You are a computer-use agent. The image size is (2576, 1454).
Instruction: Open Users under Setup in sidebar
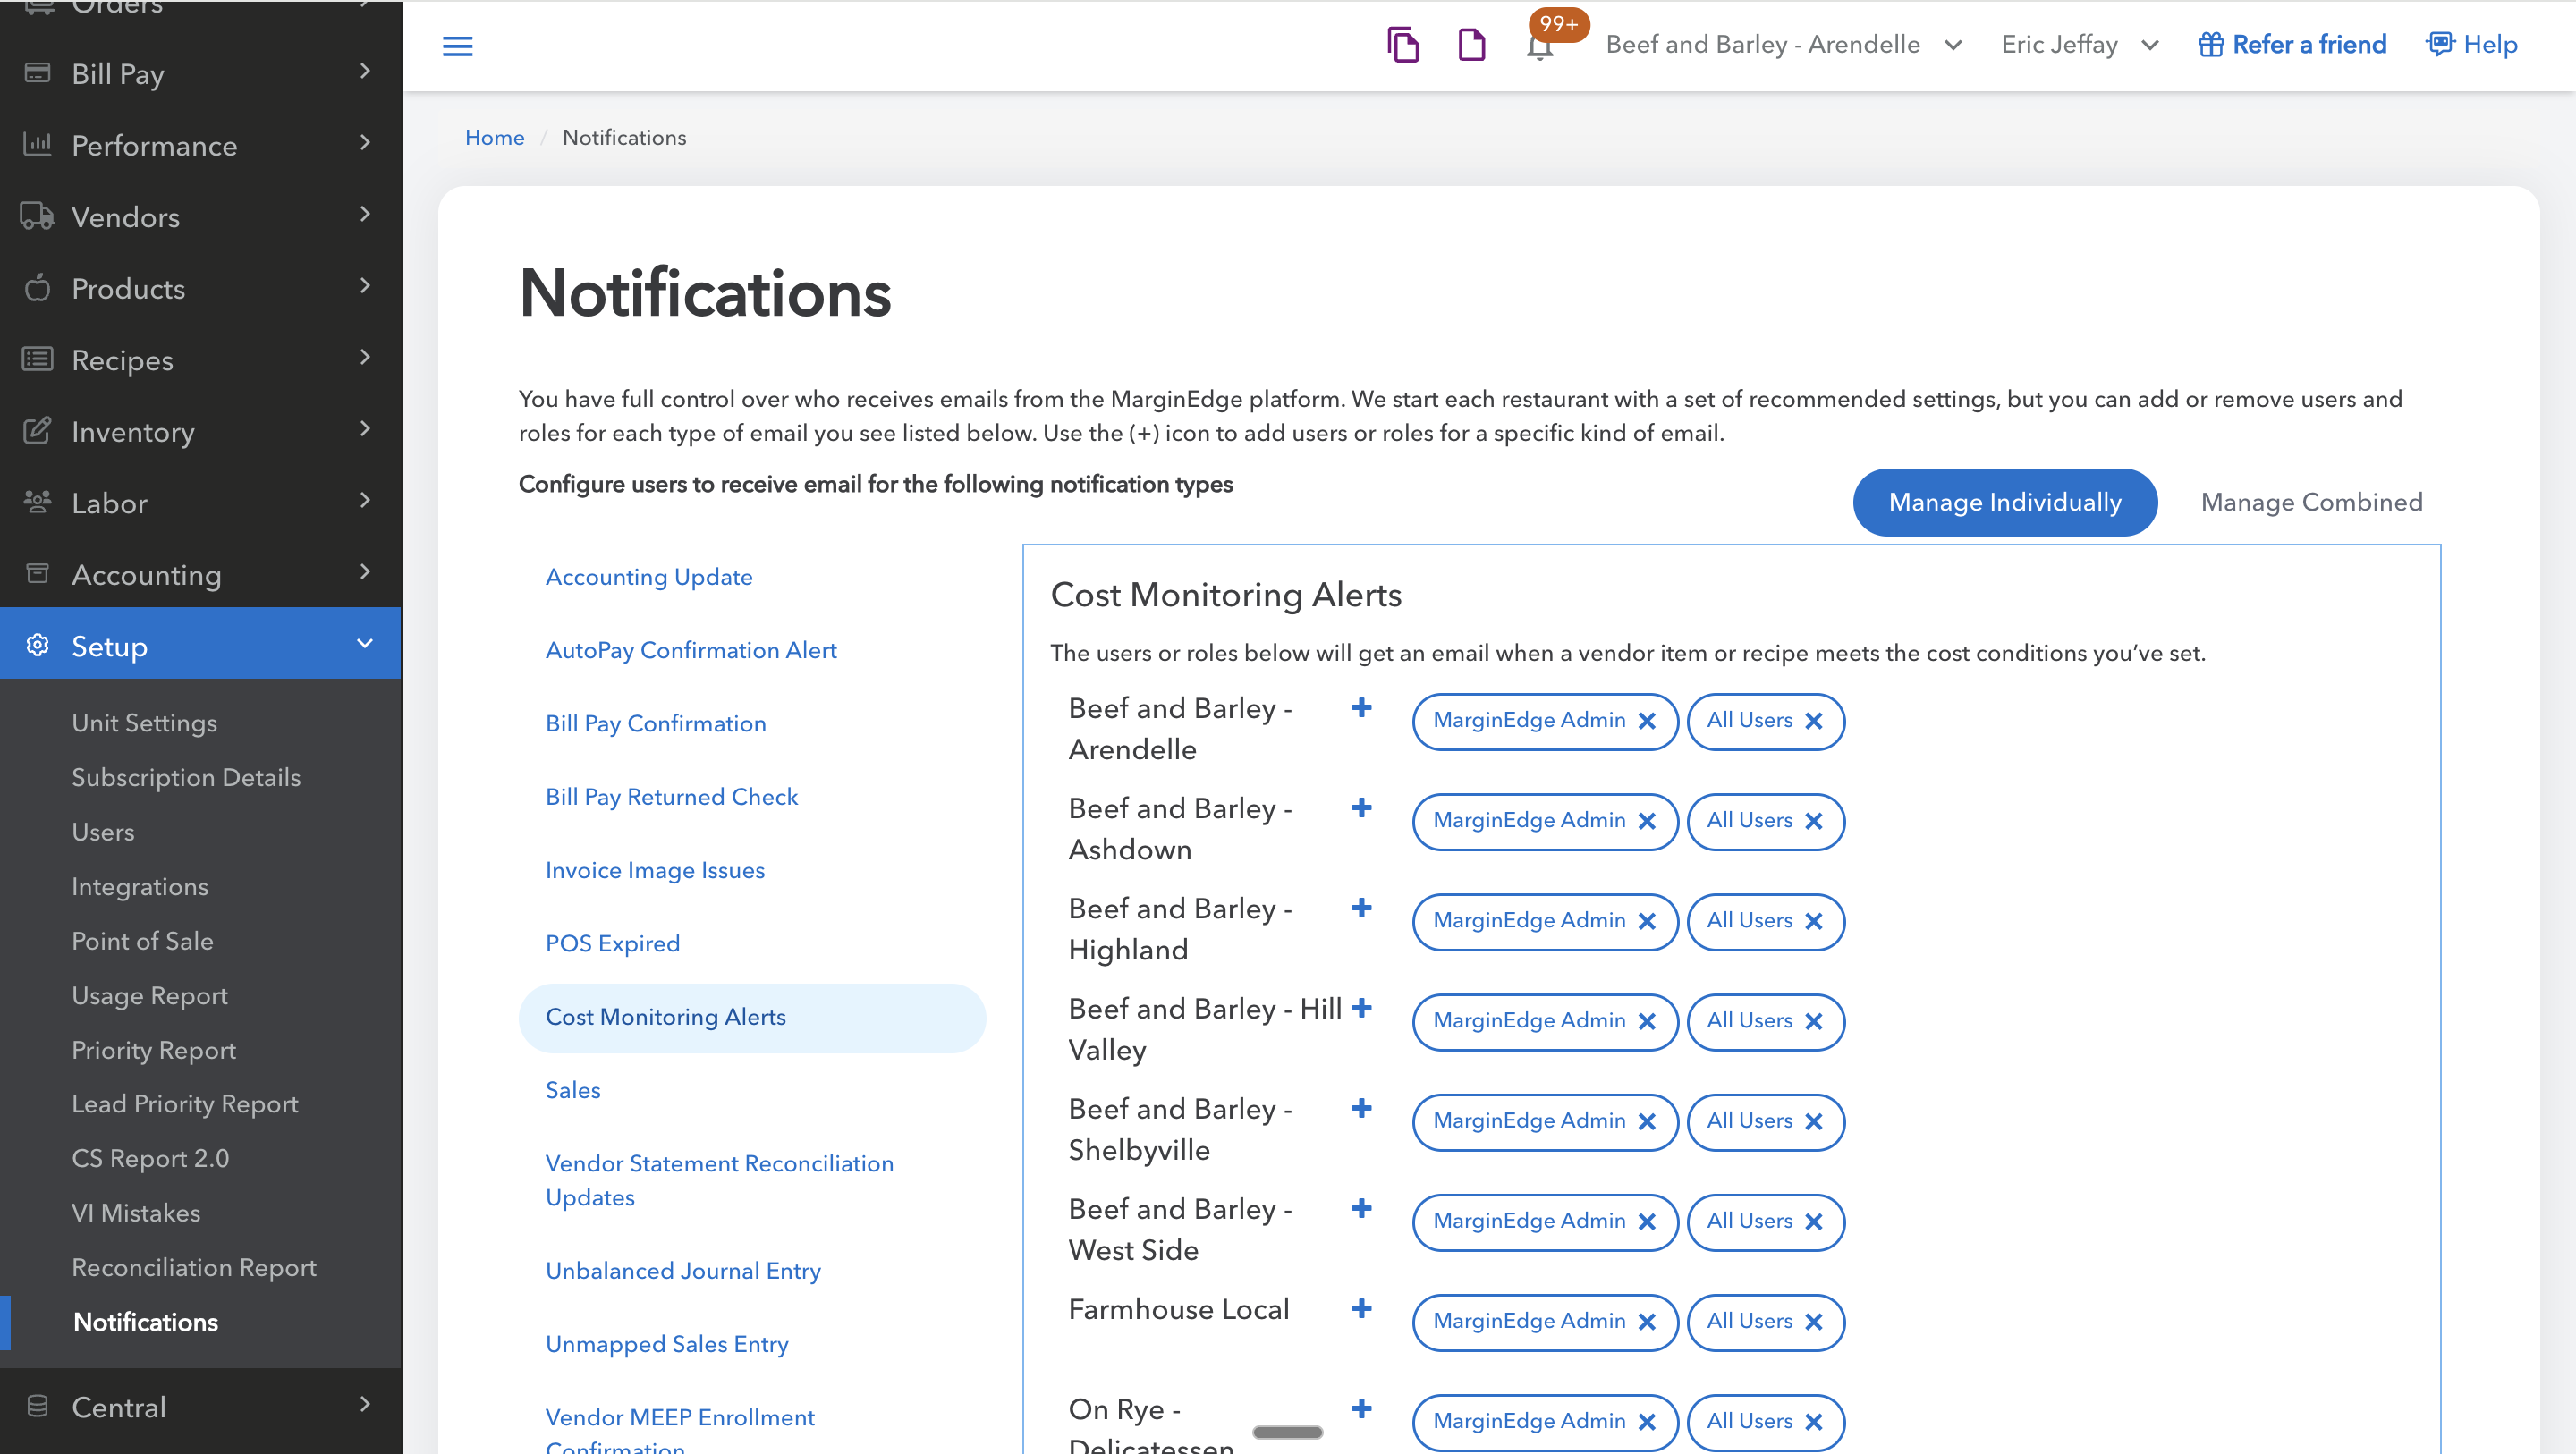tap(103, 832)
